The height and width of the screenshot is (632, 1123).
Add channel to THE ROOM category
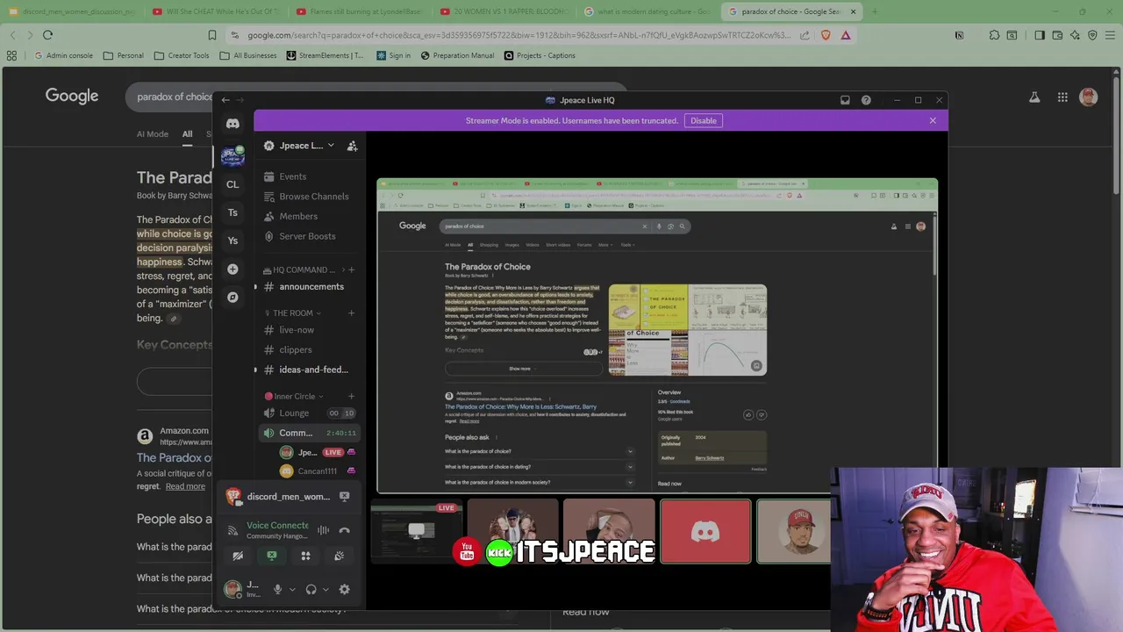(x=351, y=312)
